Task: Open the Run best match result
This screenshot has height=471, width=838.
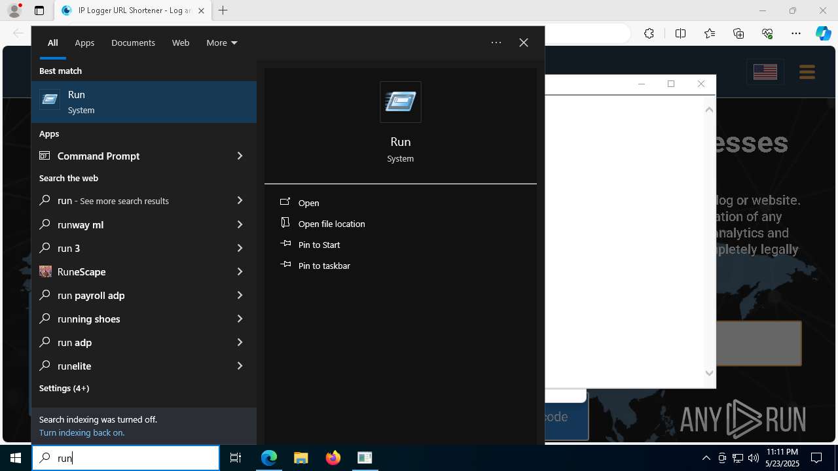Action: (144, 102)
